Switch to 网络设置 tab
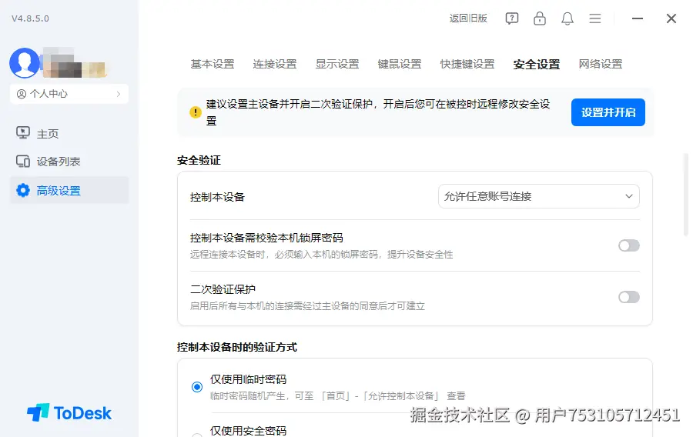This screenshot has height=437, width=693. [x=601, y=64]
